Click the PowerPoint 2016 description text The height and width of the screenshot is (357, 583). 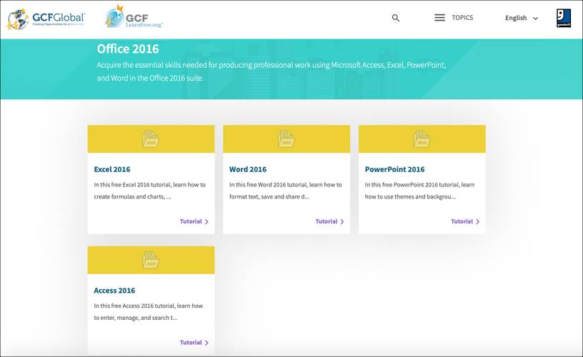click(419, 191)
